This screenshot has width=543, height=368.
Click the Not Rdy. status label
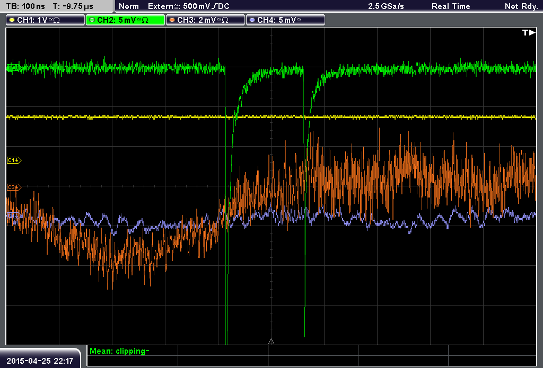(521, 6)
